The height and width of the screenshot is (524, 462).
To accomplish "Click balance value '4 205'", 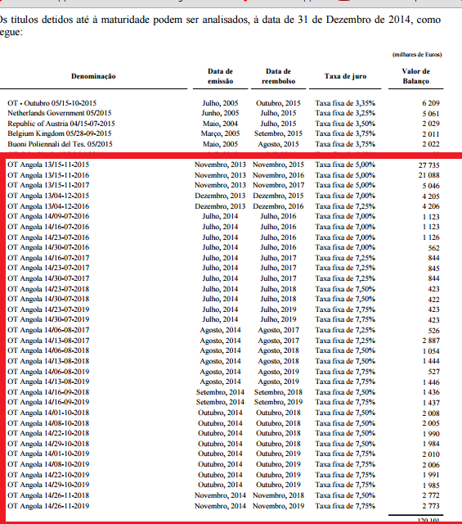I will (431, 196).
